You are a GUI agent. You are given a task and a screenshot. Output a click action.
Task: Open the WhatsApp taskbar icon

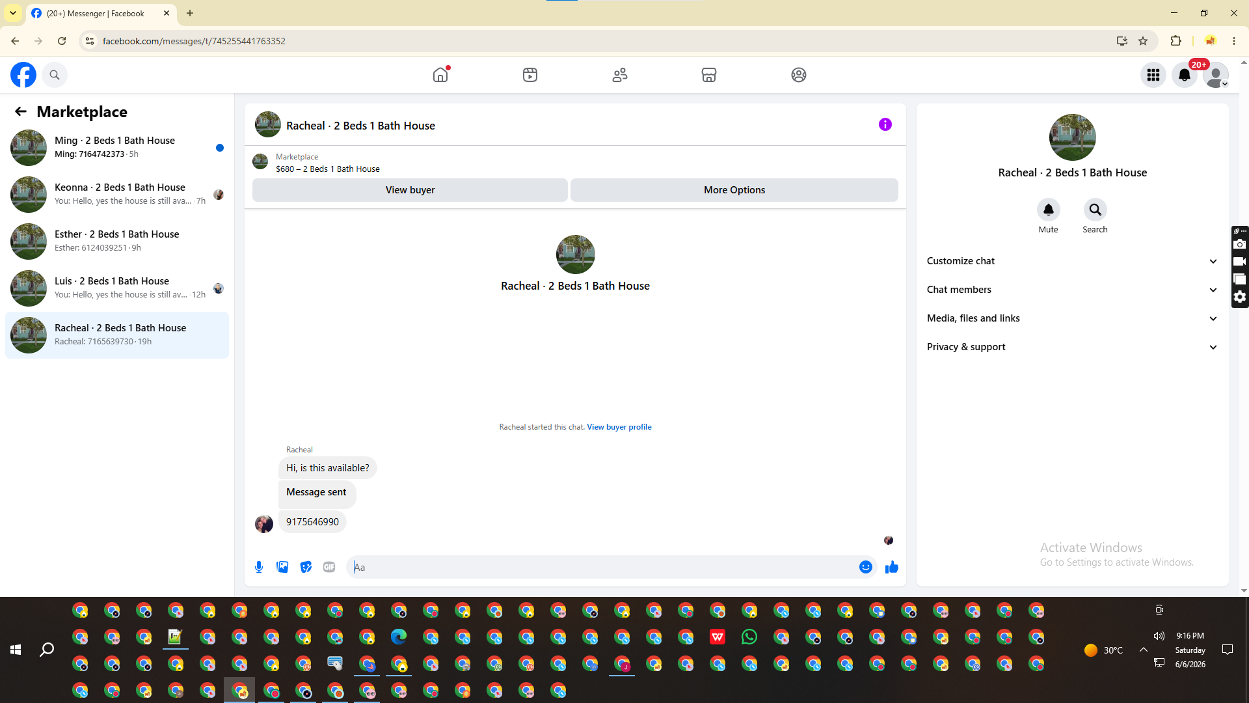tap(749, 637)
